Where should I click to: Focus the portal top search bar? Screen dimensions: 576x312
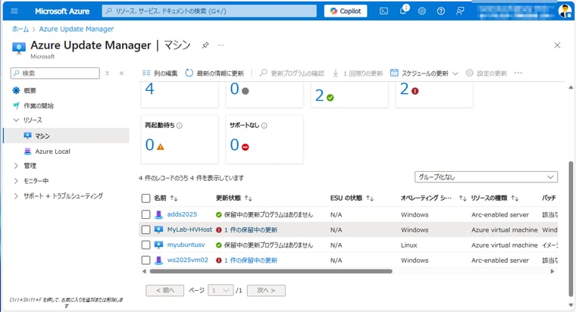coord(209,11)
